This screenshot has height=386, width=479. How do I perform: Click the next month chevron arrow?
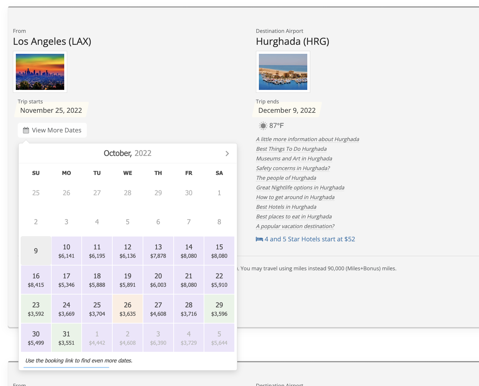coord(227,154)
